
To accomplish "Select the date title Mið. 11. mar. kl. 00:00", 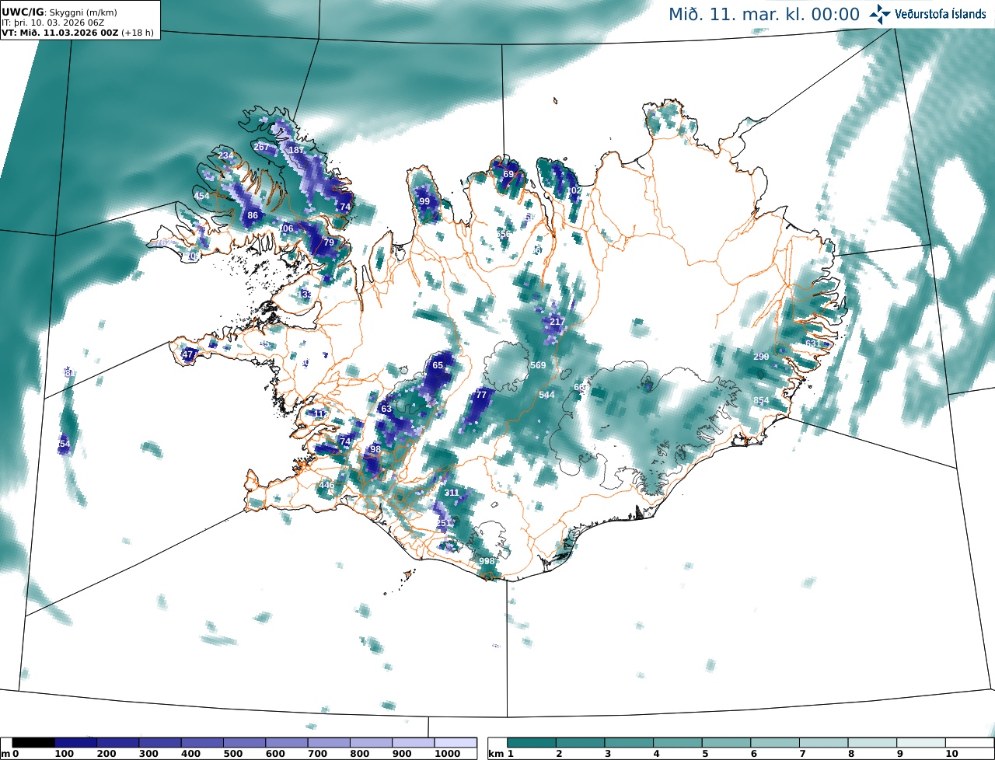I will point(764,15).
